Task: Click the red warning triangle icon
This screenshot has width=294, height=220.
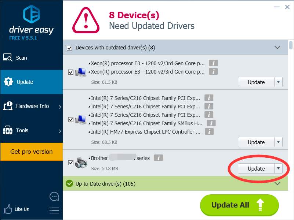Action: point(86,20)
